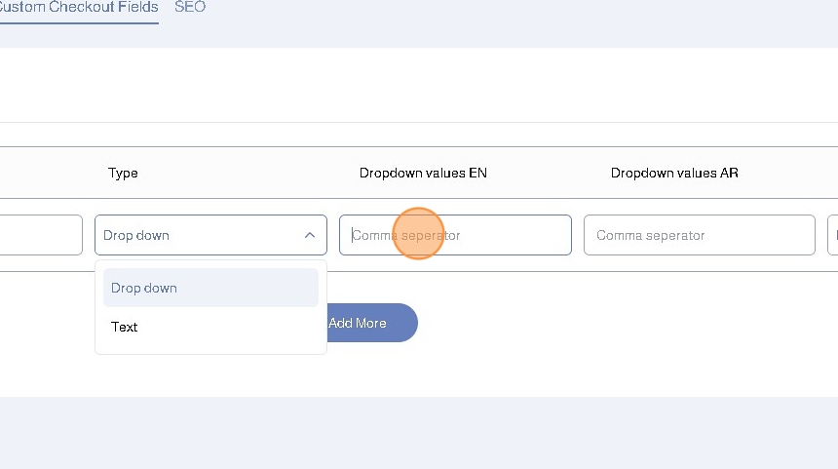Open the Custom Checkout Fields tab
Image resolution: width=838 pixels, height=469 pixels.
click(78, 7)
